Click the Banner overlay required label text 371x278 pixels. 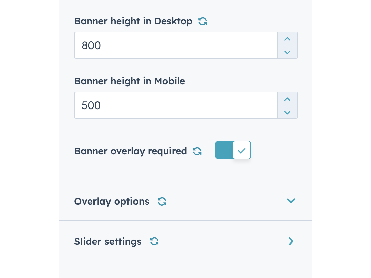tap(130, 151)
